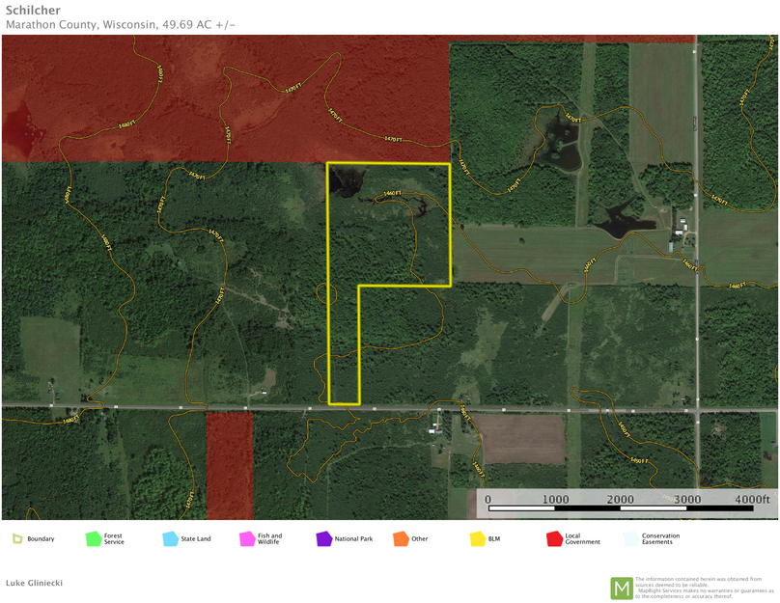Click the purple National Park legend icon
The height and width of the screenshot is (603, 780).
(323, 538)
